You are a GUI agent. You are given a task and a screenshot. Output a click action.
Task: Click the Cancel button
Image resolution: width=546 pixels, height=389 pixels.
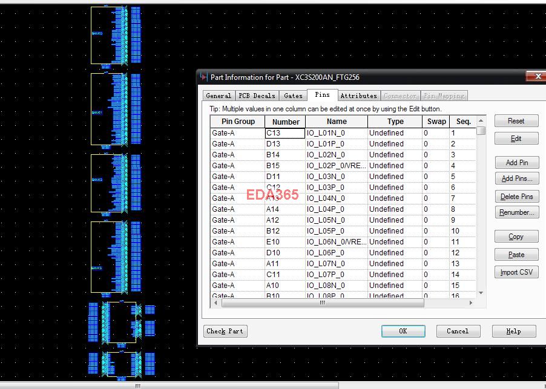(458, 332)
